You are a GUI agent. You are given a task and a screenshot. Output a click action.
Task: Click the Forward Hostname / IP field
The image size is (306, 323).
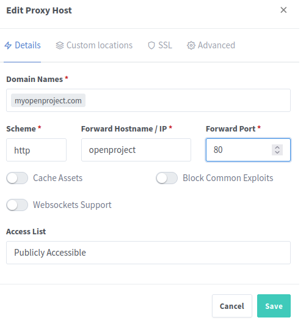(136, 150)
